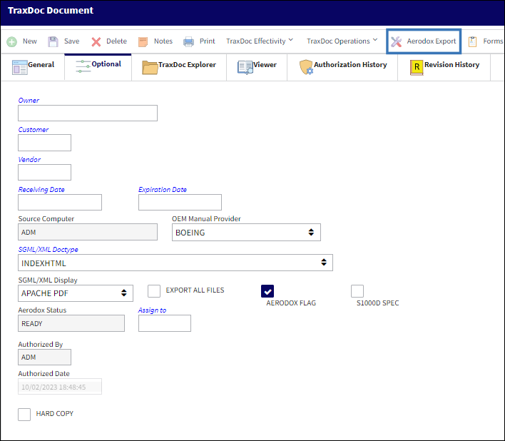Click the Assign to link label
This screenshot has height=441, width=505.
152,310
